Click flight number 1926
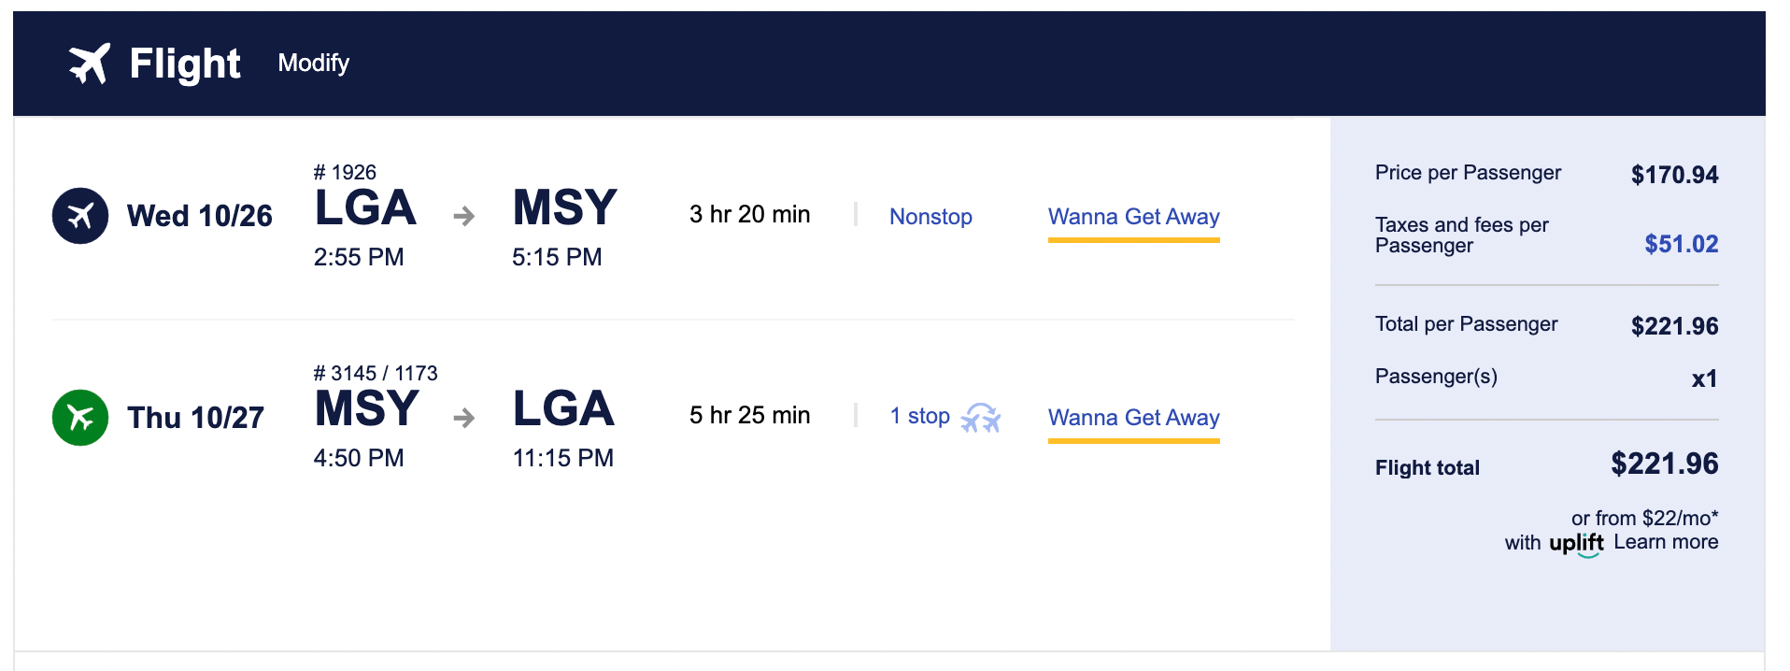 click(x=346, y=172)
